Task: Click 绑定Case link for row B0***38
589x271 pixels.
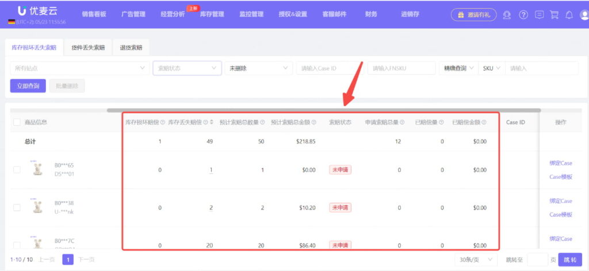Action: pos(560,201)
